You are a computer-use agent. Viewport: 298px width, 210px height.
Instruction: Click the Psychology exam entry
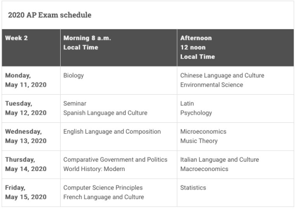pos(196,113)
